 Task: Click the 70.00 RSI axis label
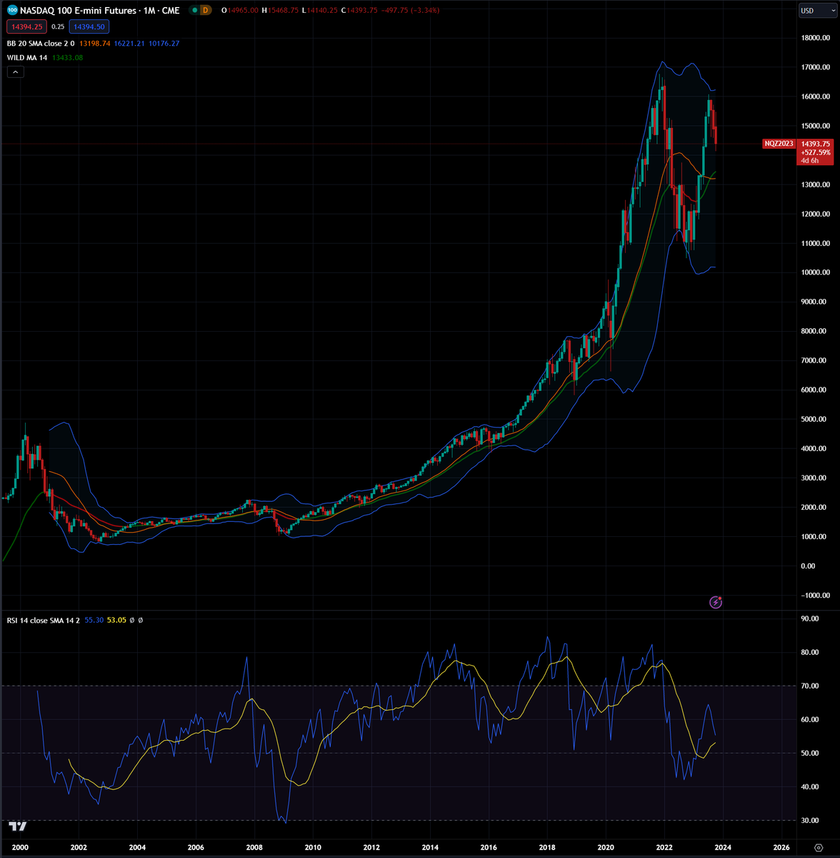point(810,686)
